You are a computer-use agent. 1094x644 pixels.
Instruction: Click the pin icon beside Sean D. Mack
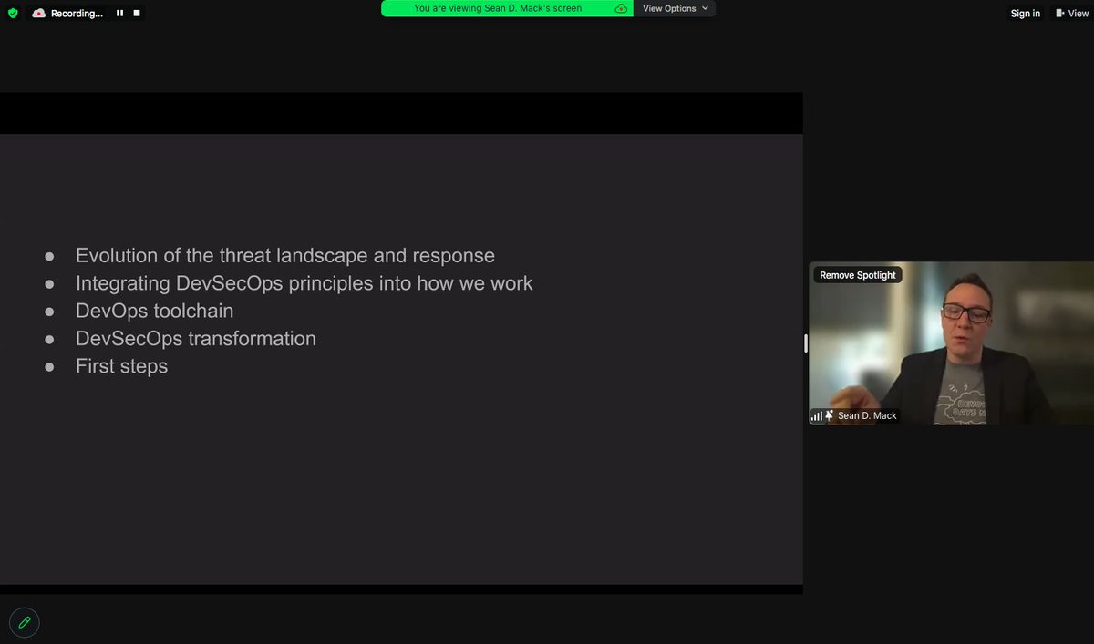click(x=830, y=415)
